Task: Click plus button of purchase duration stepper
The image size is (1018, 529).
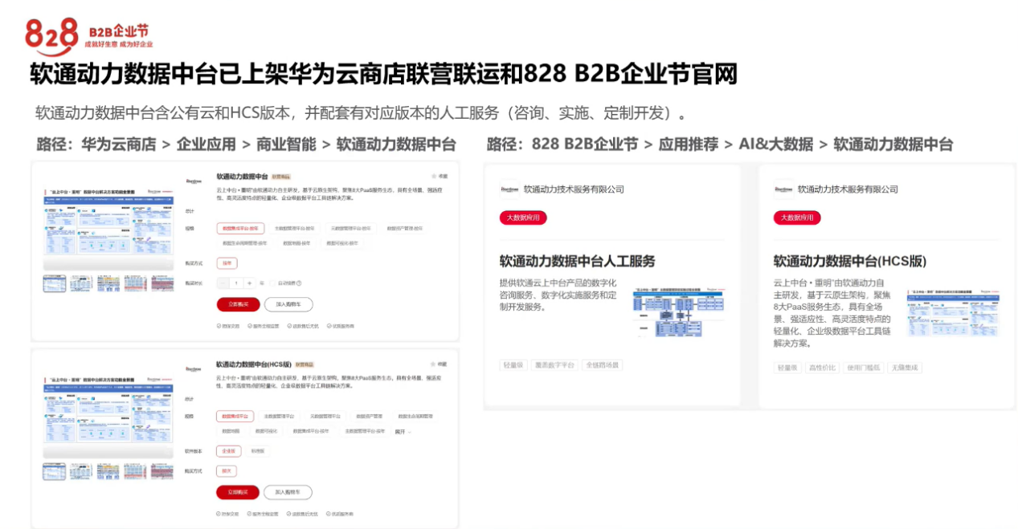Action: (x=249, y=283)
